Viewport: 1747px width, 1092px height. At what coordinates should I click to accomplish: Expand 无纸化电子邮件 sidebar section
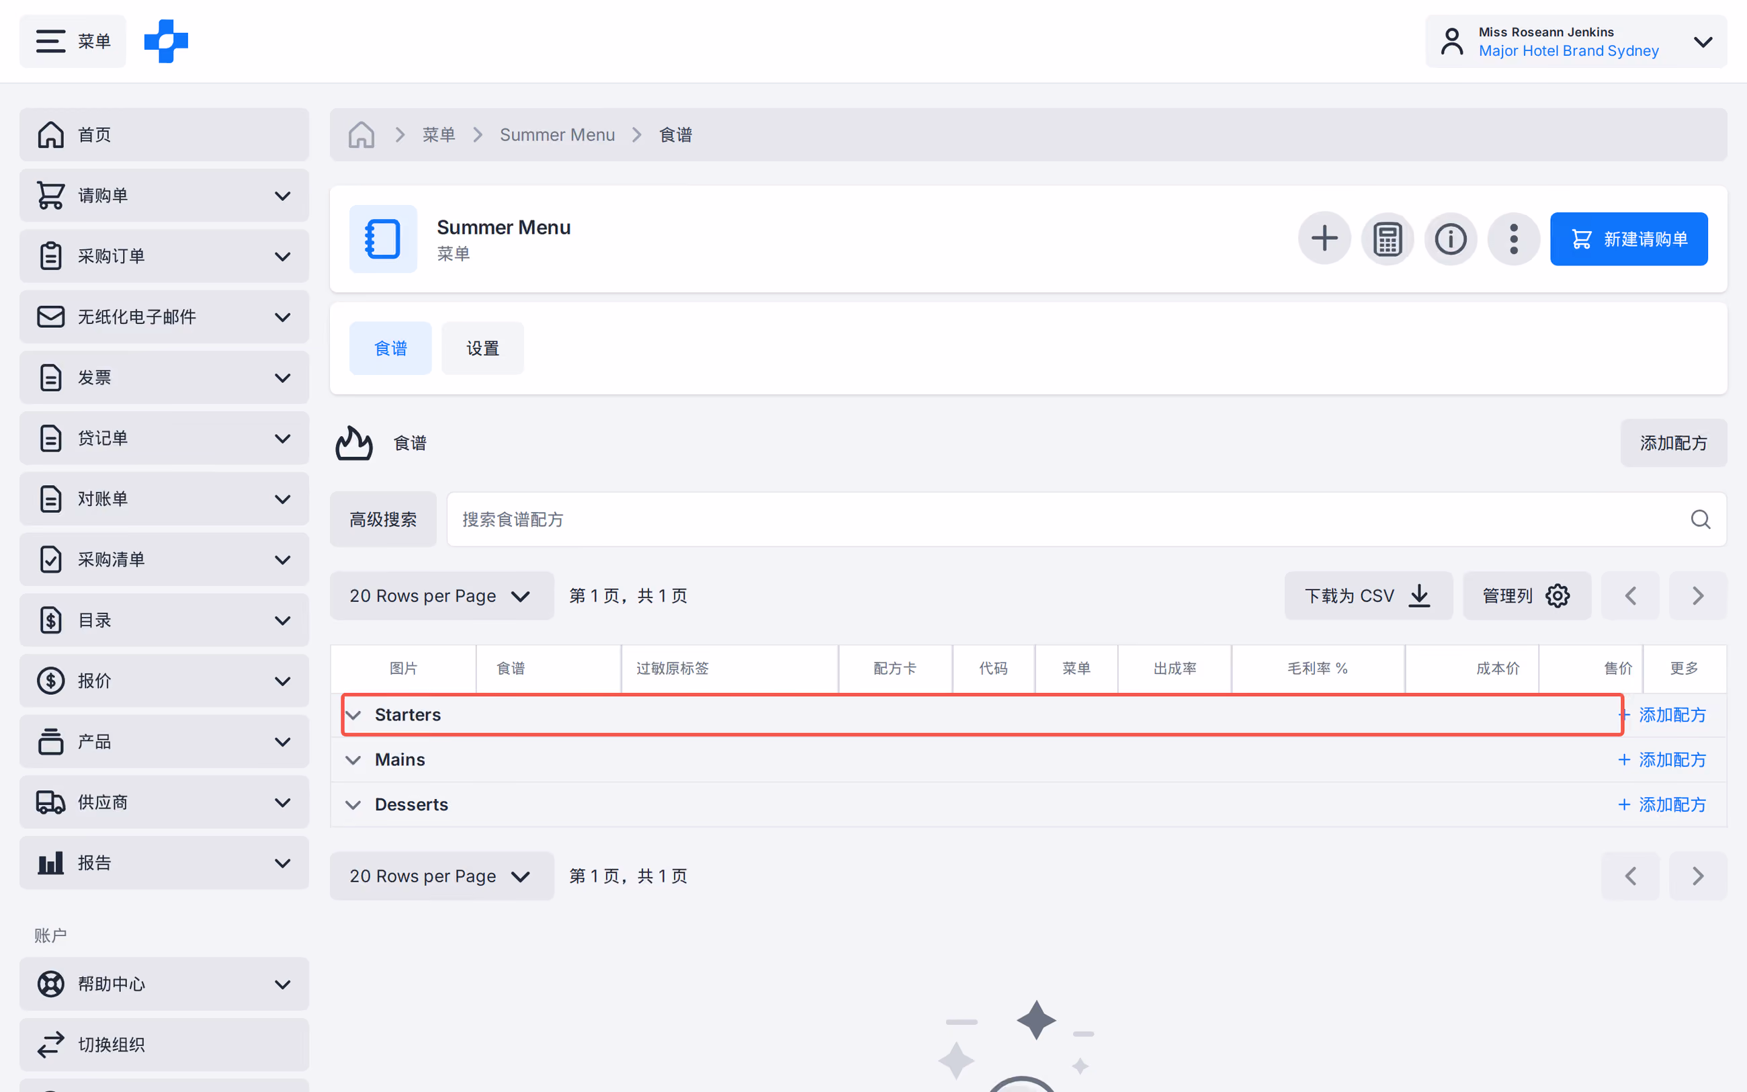[x=164, y=317]
